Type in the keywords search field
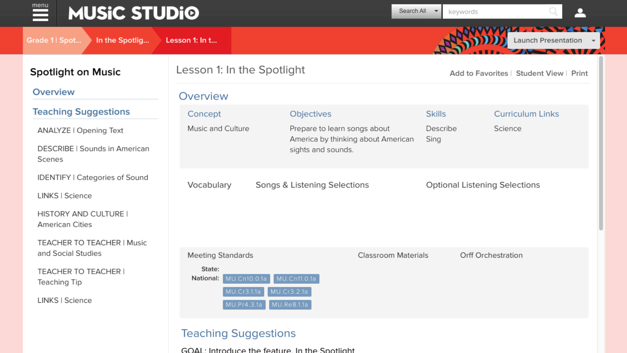The image size is (627, 353). pos(496,12)
